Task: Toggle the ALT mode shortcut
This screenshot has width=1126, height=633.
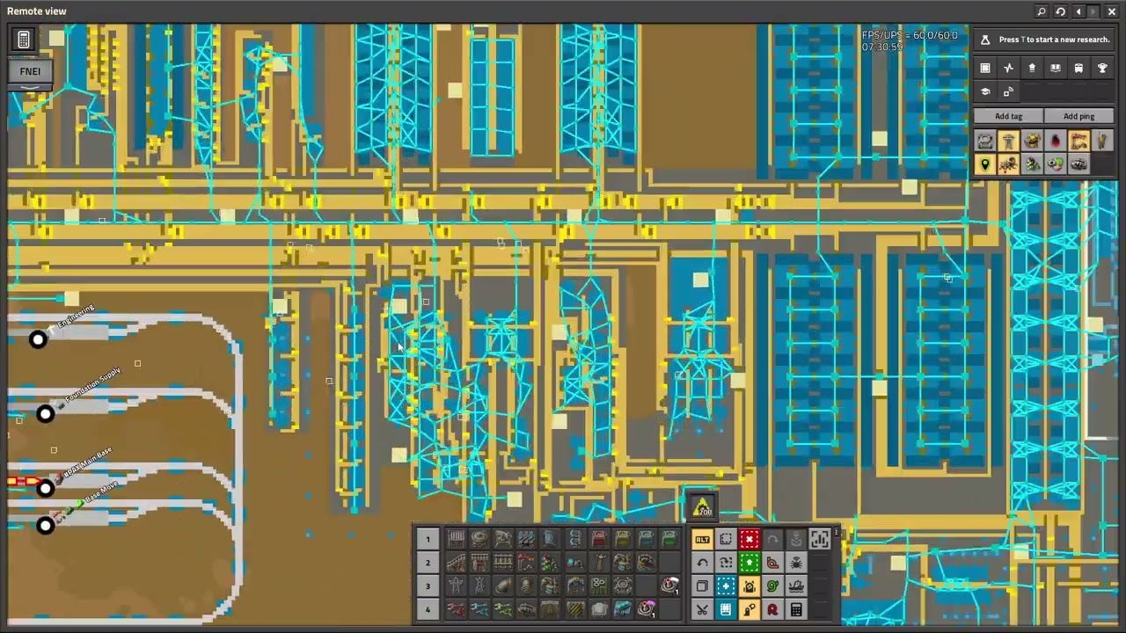Action: pyautogui.click(x=702, y=539)
